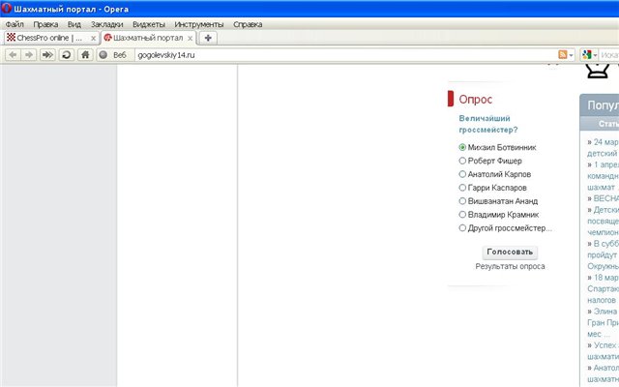Click the Google search engine icon
This screenshot has height=387, width=619.
point(586,55)
